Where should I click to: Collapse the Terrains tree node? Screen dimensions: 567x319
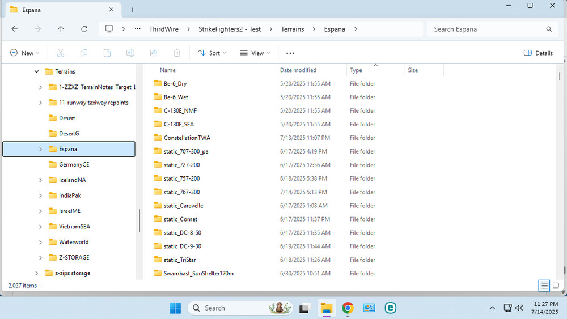point(36,71)
